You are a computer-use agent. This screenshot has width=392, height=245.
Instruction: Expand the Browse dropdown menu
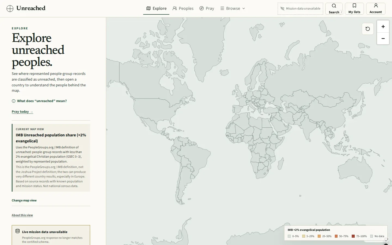pos(233,8)
